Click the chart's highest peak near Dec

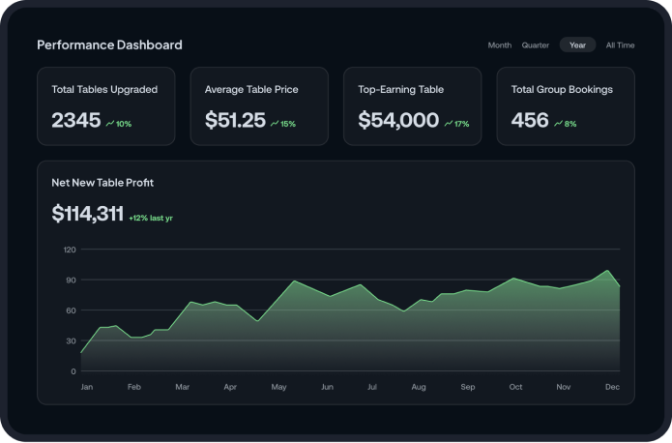pyautogui.click(x=607, y=271)
